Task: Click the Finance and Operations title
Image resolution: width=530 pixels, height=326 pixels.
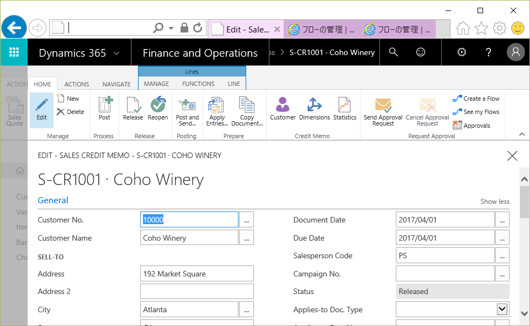Action: point(200,53)
